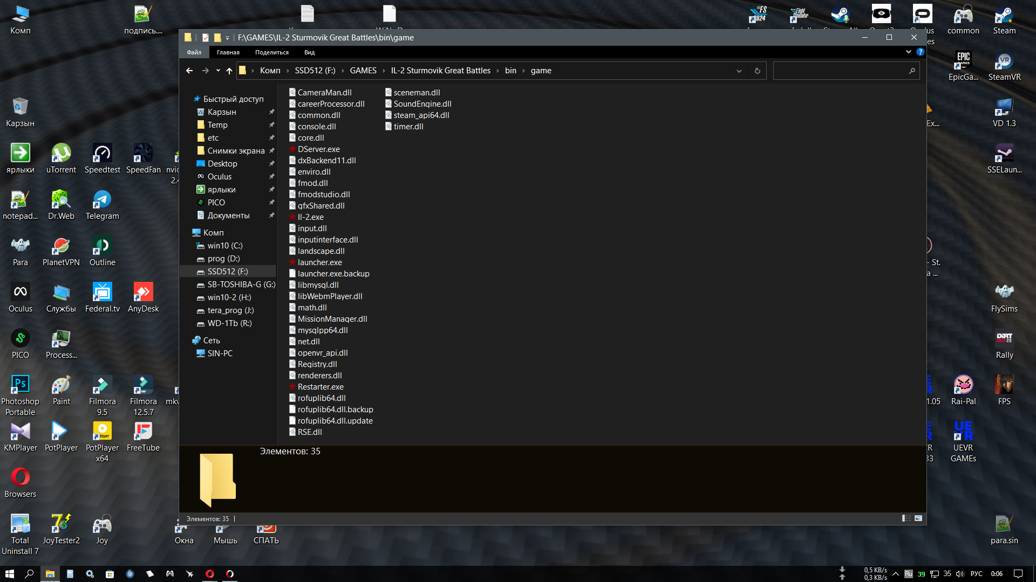This screenshot has width=1036, height=582.
Task: Open the Поделиться ribbon tab
Action: [272, 52]
